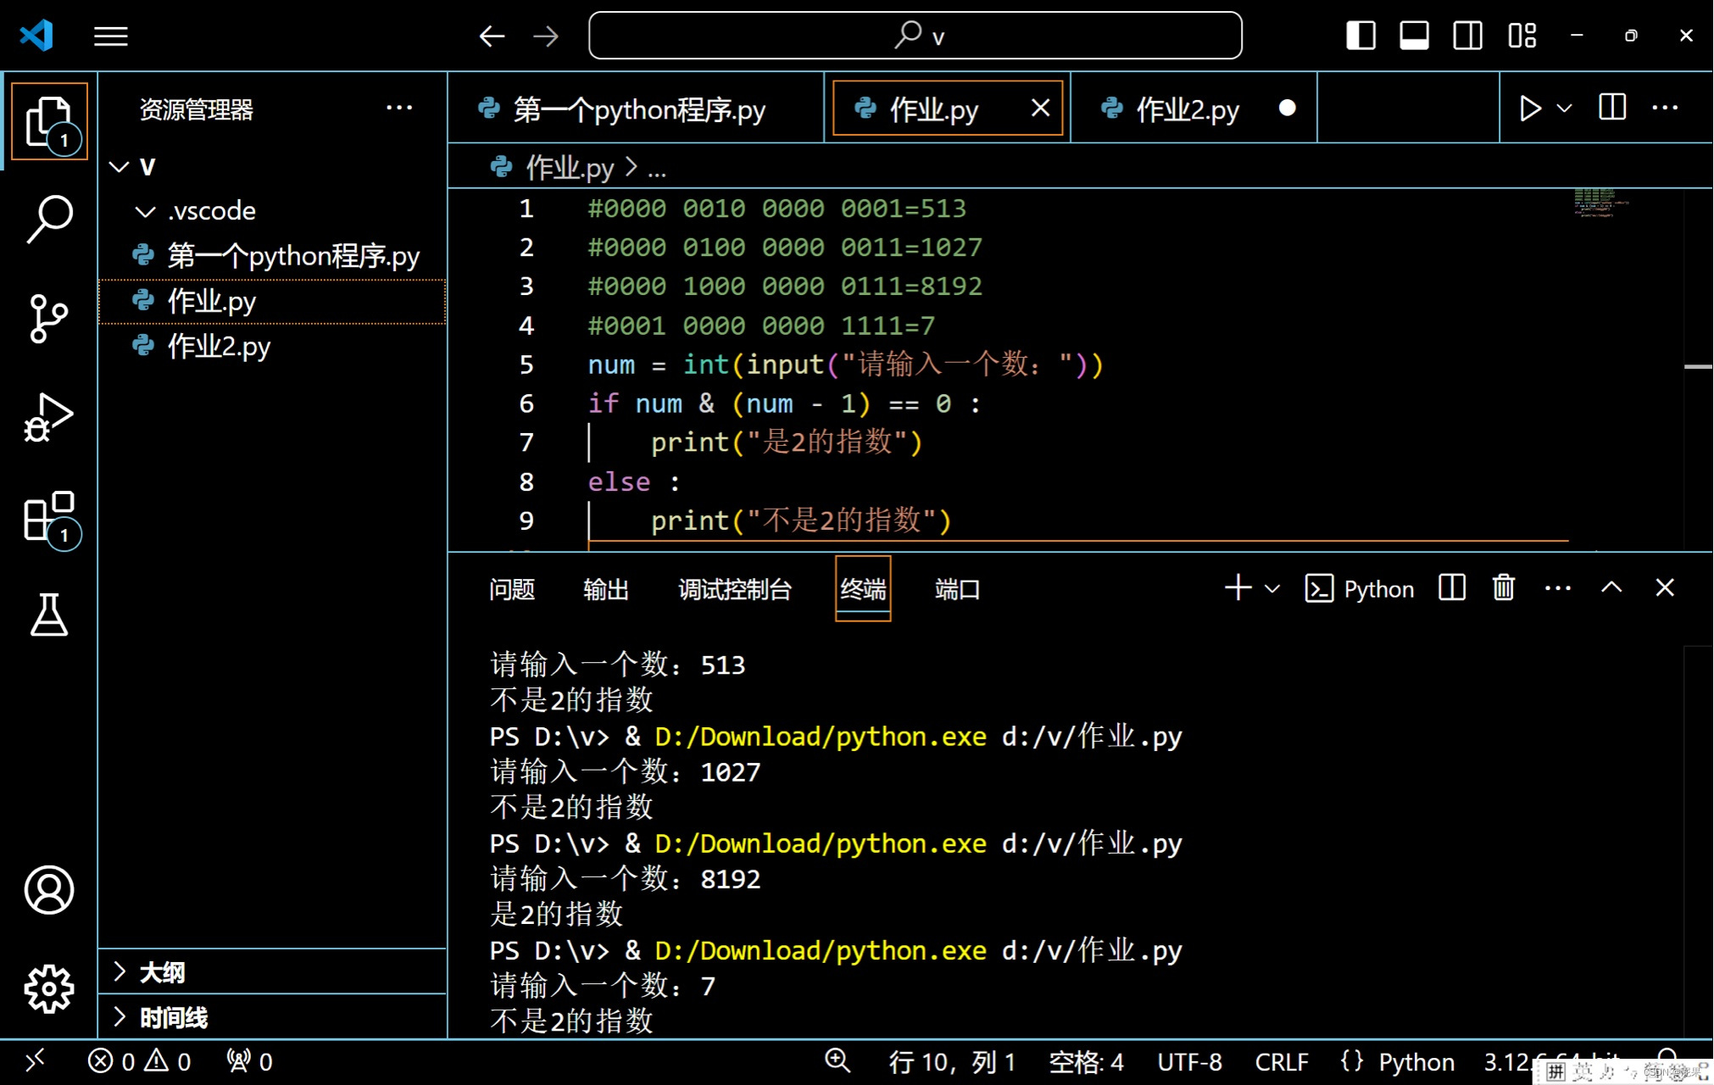Toggle the bottom panel layout icon

pos(1414,36)
